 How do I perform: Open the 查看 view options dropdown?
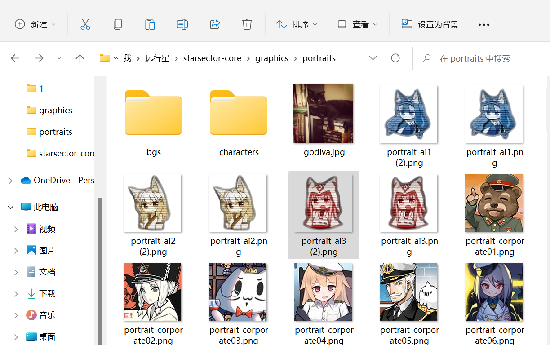[x=357, y=25]
